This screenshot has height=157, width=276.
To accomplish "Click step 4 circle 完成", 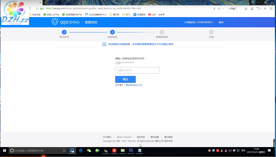I will pos(211,32).
